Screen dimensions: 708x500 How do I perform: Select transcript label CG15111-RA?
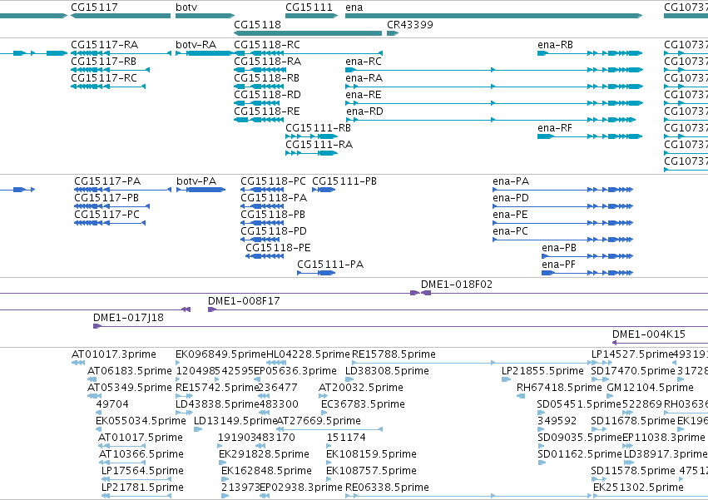pos(319,145)
